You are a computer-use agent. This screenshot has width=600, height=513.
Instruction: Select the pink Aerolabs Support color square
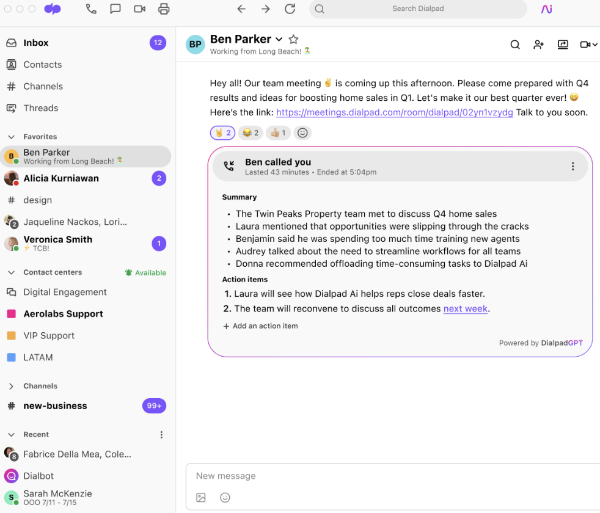pos(11,314)
